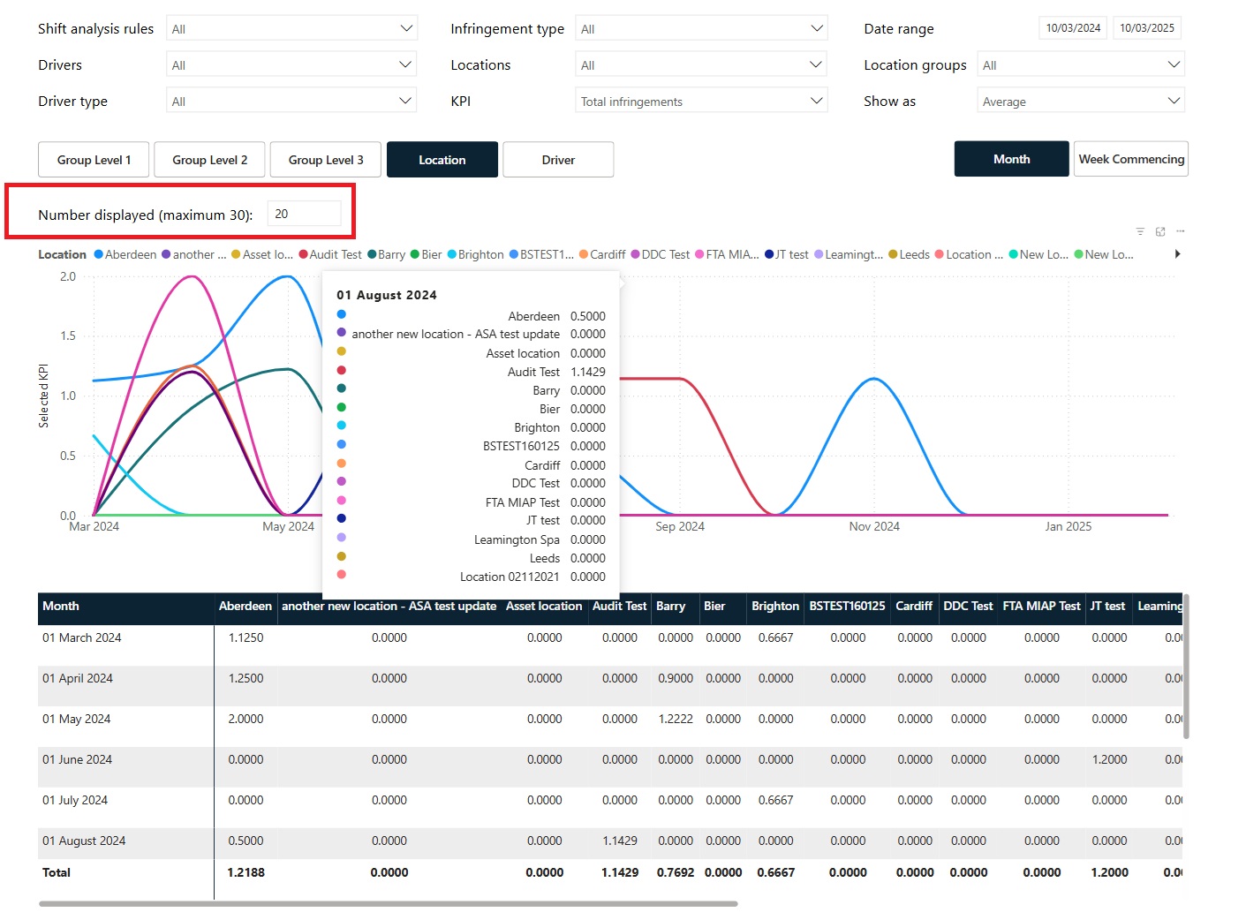
Task: Show next legend items with arrow
Action: (x=1177, y=254)
